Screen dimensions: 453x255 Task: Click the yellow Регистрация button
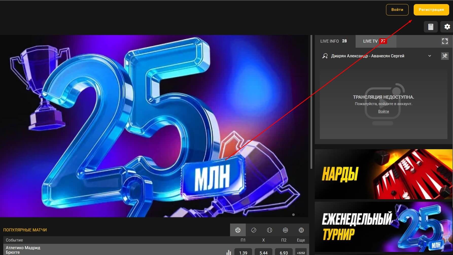(x=431, y=10)
